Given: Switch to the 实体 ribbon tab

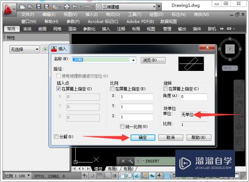Looking at the screenshot, I should (x=27, y=29).
